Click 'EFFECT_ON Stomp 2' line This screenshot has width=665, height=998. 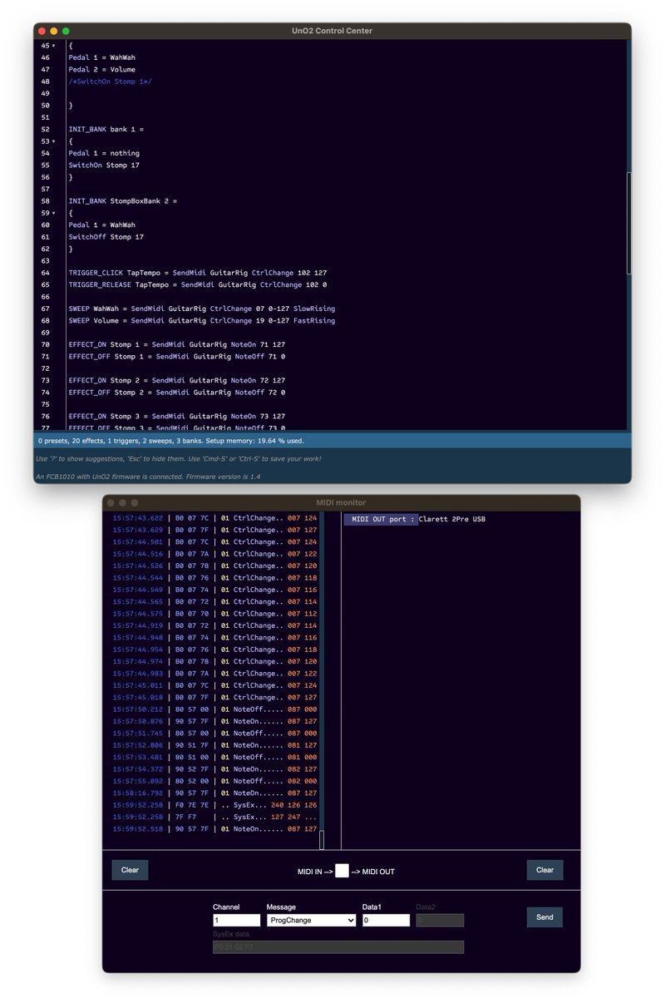click(177, 380)
